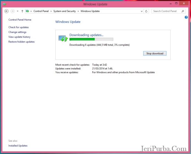Open System and Security breadcrumb
Viewport: 191px width, 154px height.
click(65, 11)
